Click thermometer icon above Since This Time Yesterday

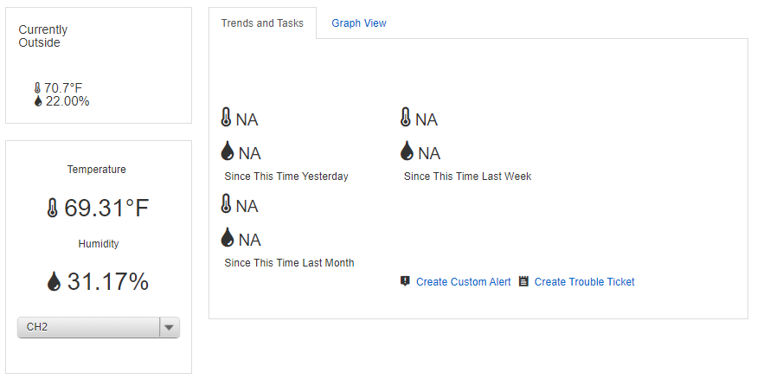pos(226,118)
